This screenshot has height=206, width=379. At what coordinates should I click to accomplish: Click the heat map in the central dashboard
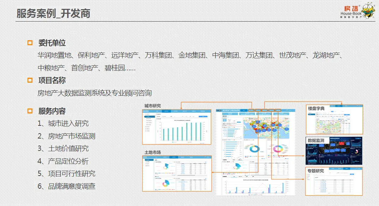click(x=266, y=128)
